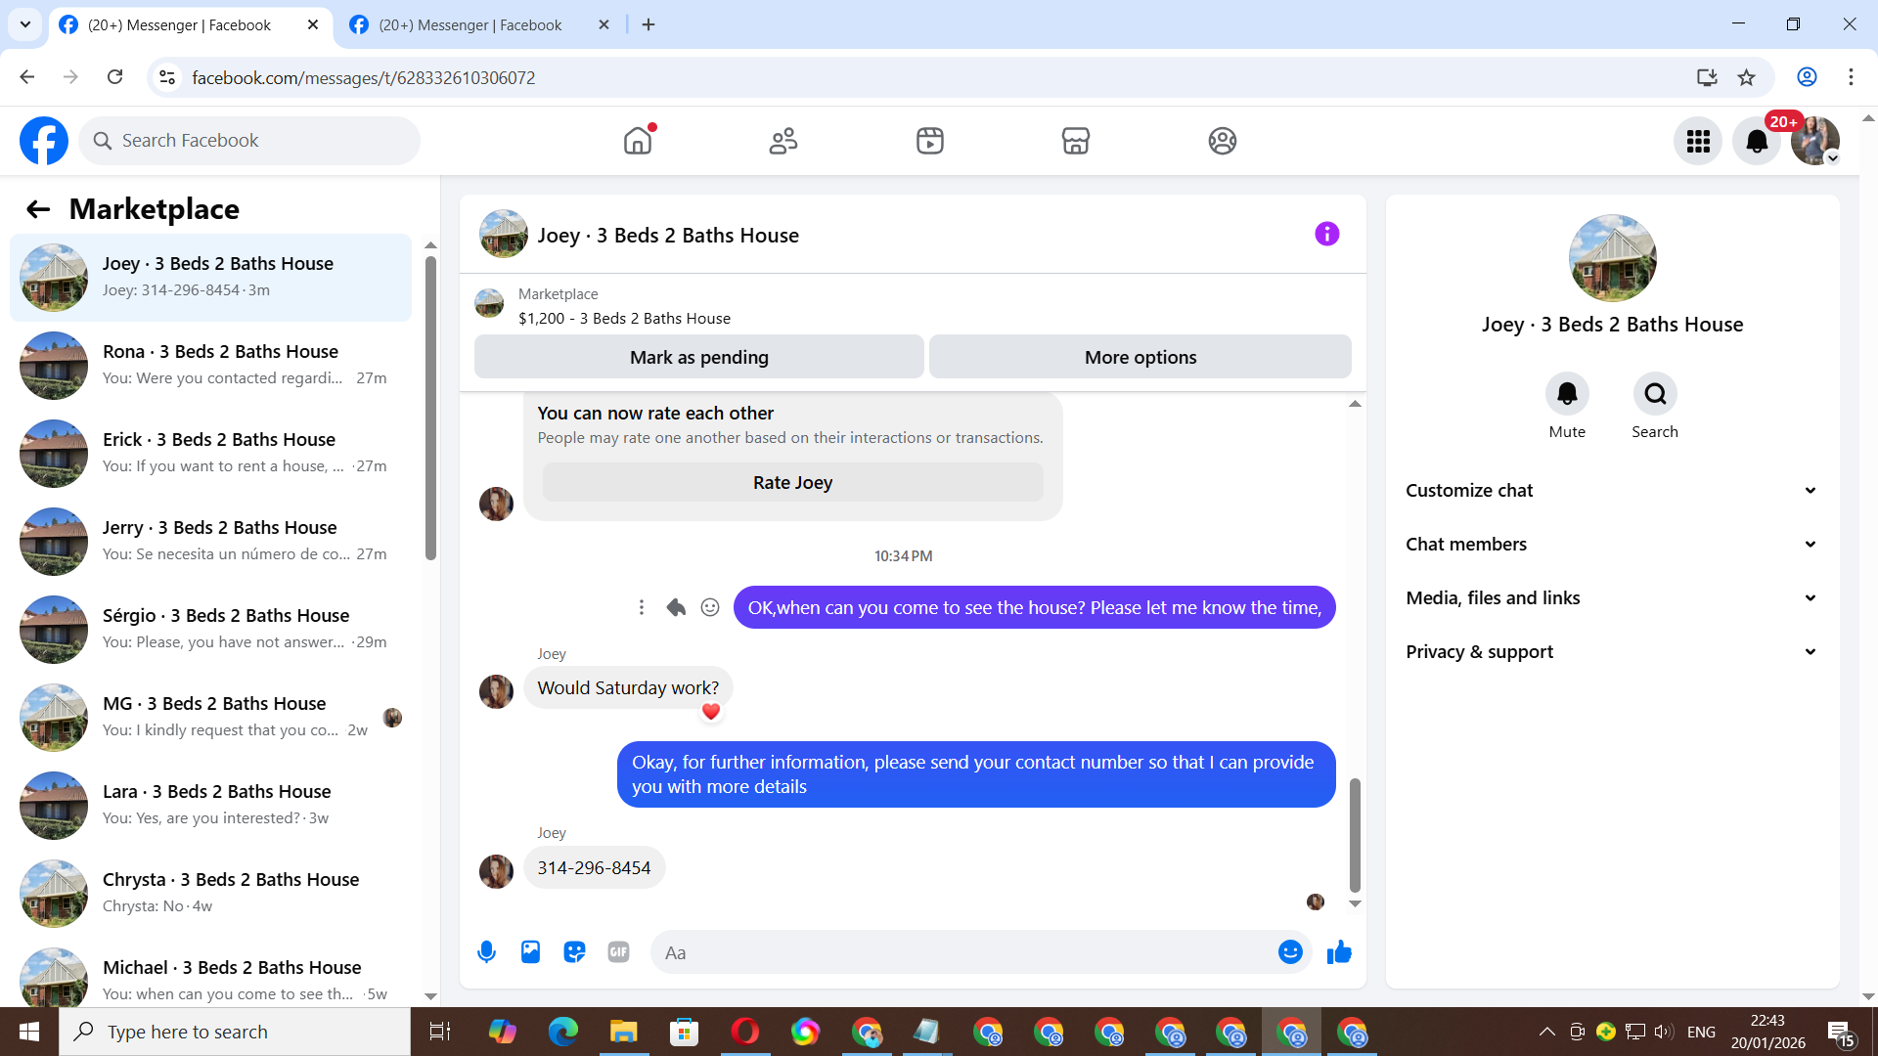Image resolution: width=1878 pixels, height=1056 pixels.
Task: Open Sérgio's 3 Beds 2 Baths House chat
Action: click(x=210, y=630)
